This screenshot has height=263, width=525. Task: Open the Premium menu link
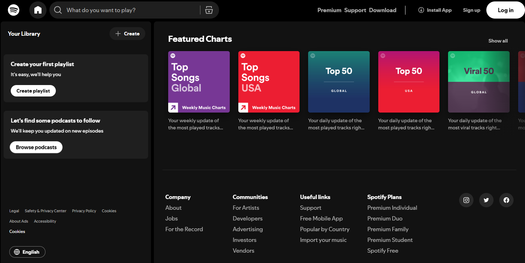tap(329, 10)
